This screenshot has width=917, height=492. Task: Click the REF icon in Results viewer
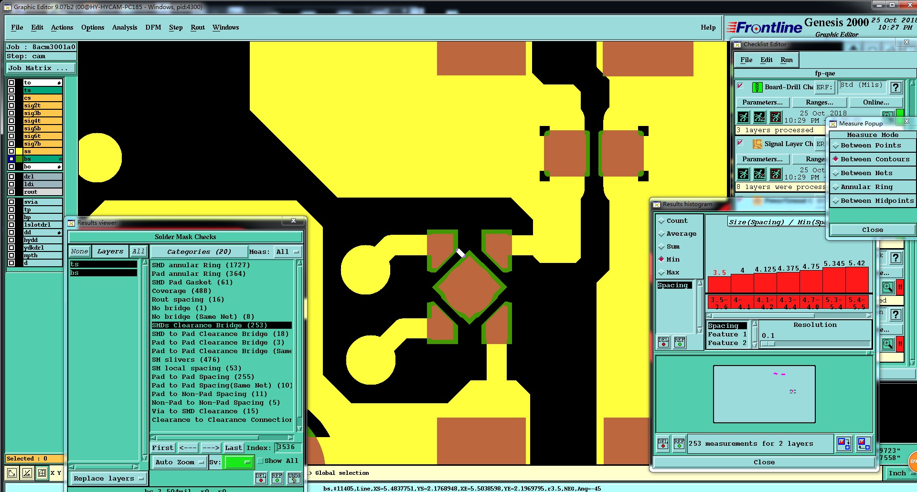pos(277,478)
